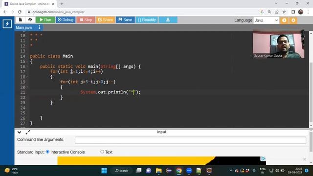Focus the Command line arguments field
The width and height of the screenshot is (313, 176).
pyautogui.click(x=190, y=140)
